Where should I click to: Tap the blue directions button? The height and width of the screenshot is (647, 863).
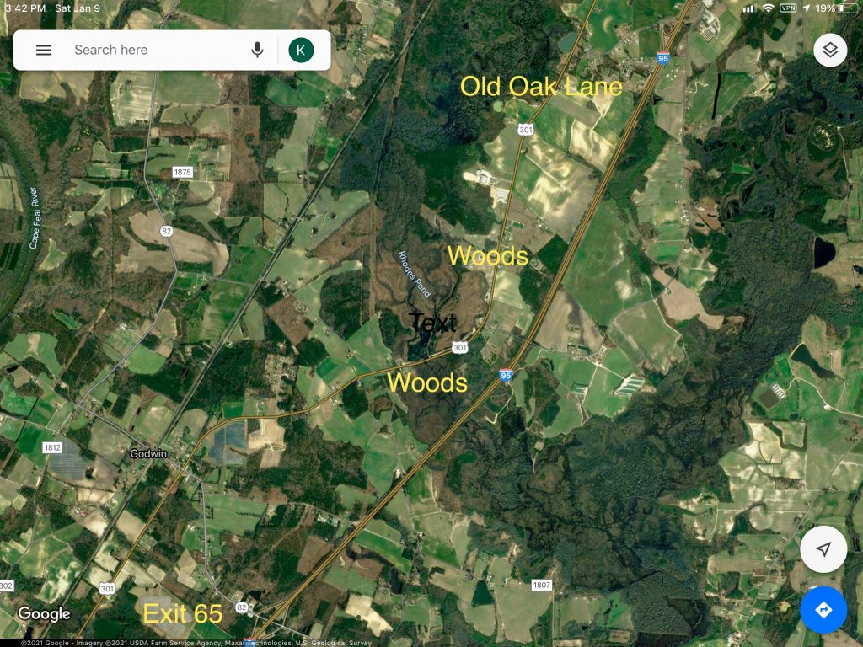(823, 610)
